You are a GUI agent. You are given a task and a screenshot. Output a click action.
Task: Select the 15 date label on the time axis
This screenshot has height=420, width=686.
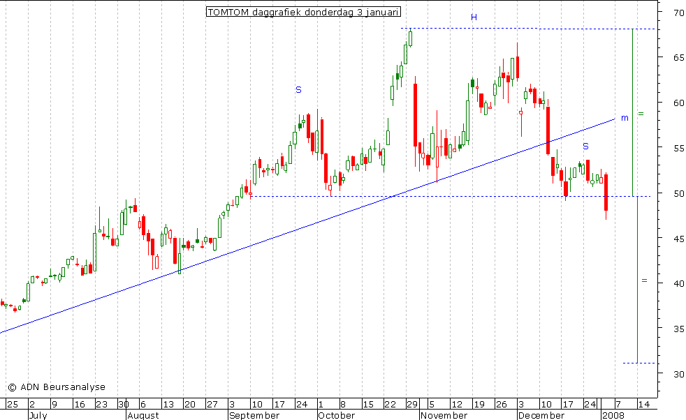click(x=368, y=404)
